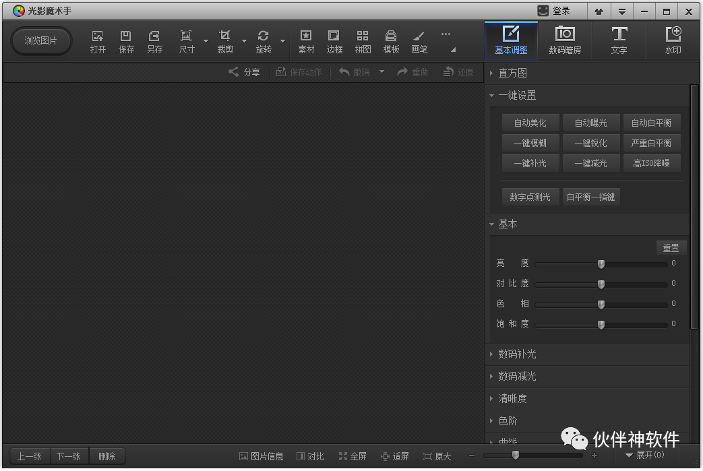Apply 自动曝光 auto exposure
703x471 pixels.
591,123
